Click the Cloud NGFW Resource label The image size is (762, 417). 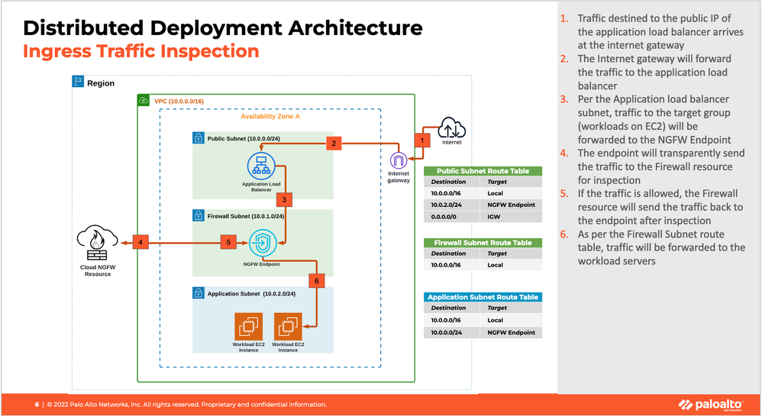[x=98, y=270]
